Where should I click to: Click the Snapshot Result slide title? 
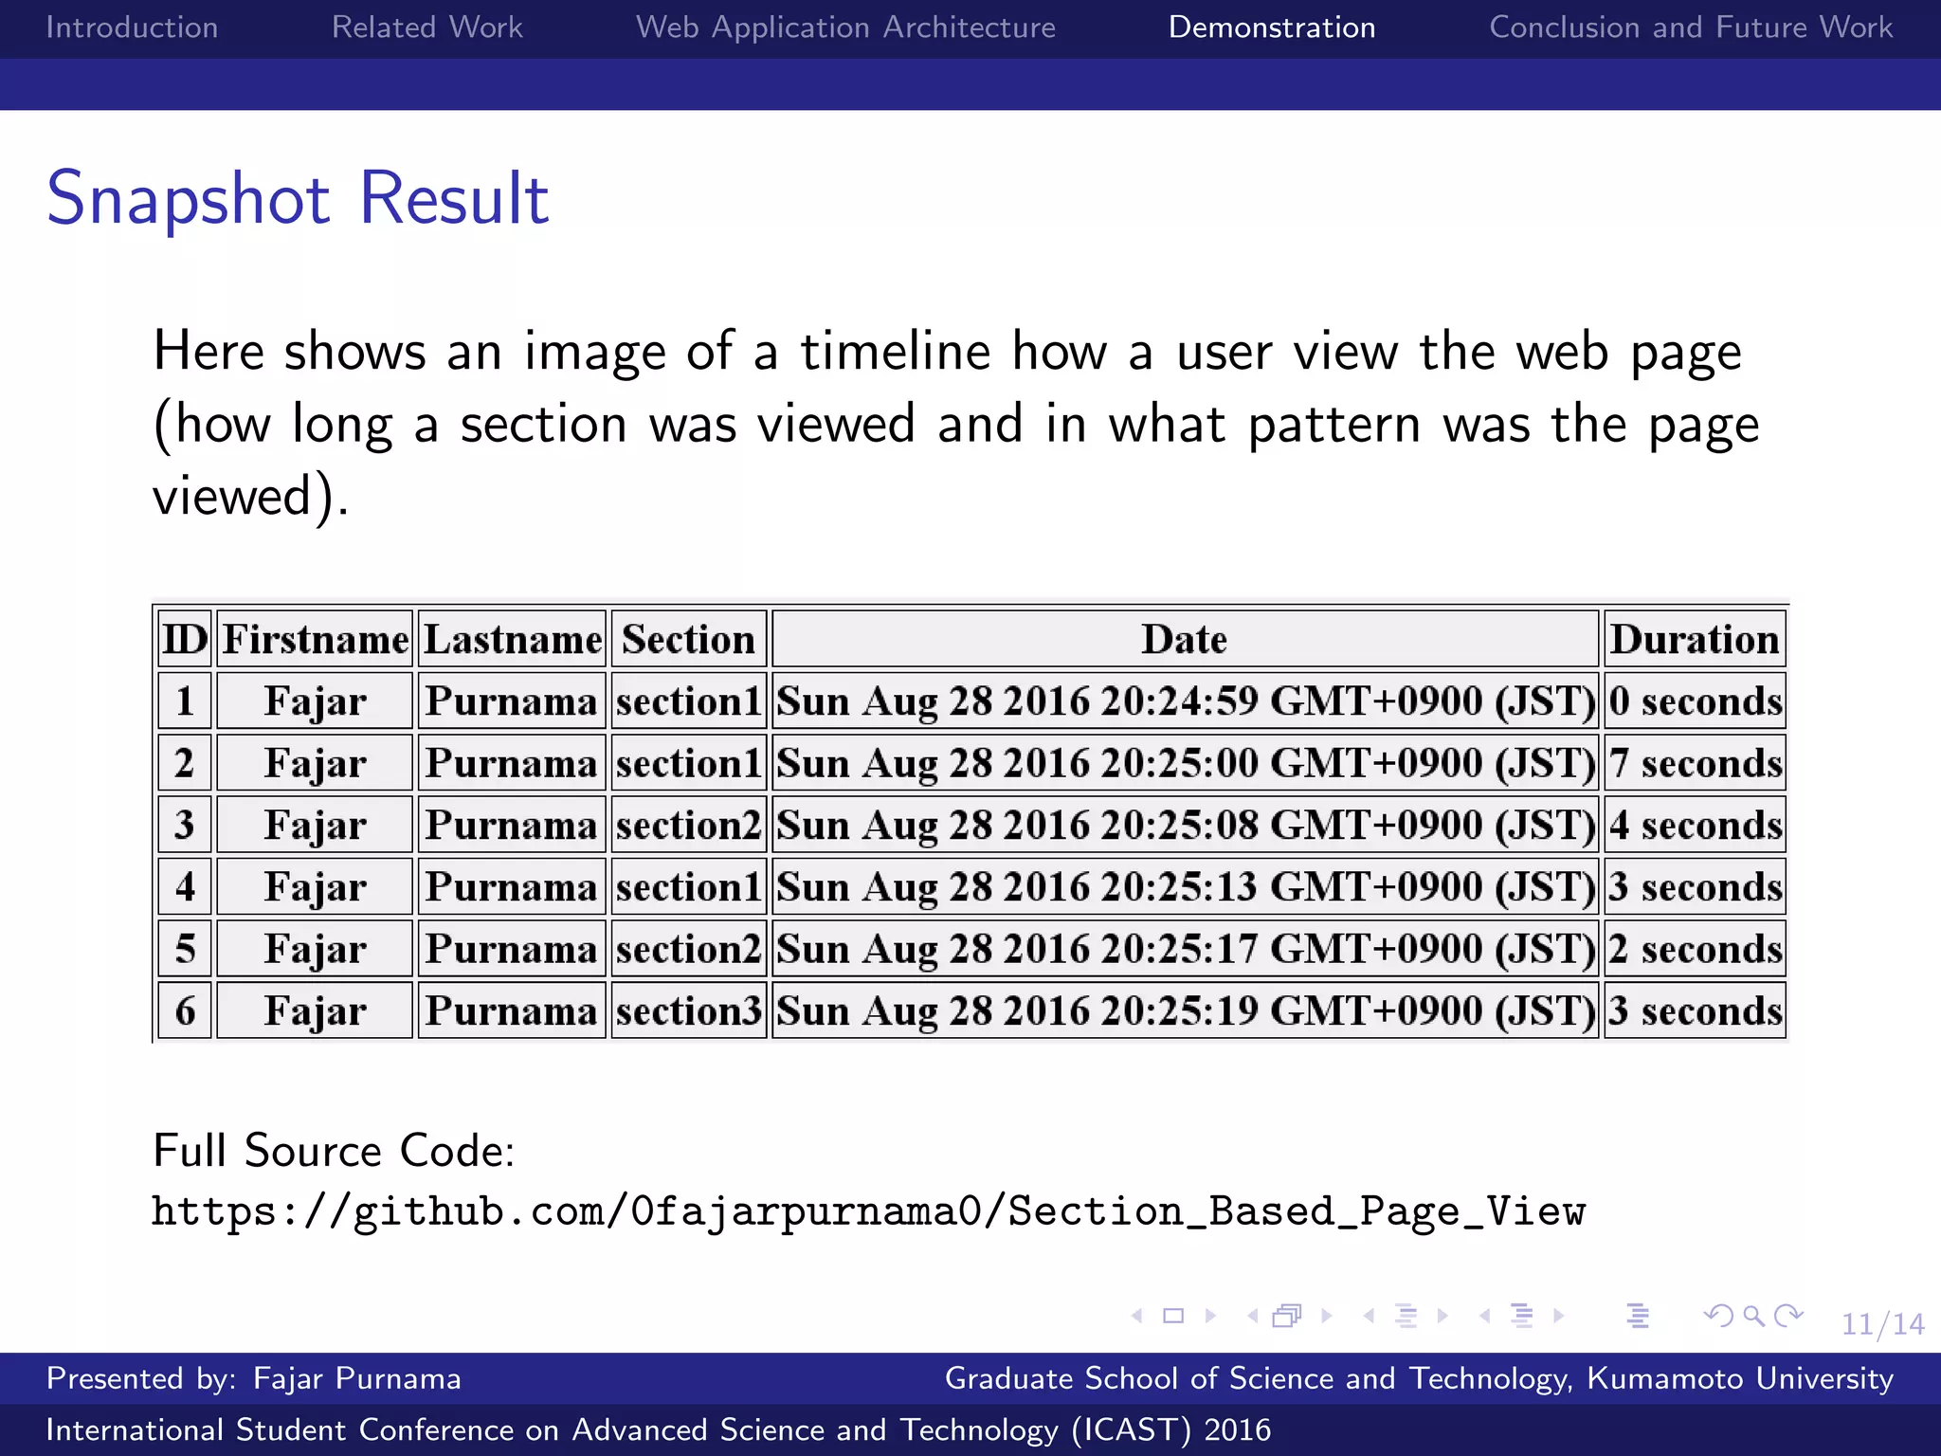[x=298, y=199]
